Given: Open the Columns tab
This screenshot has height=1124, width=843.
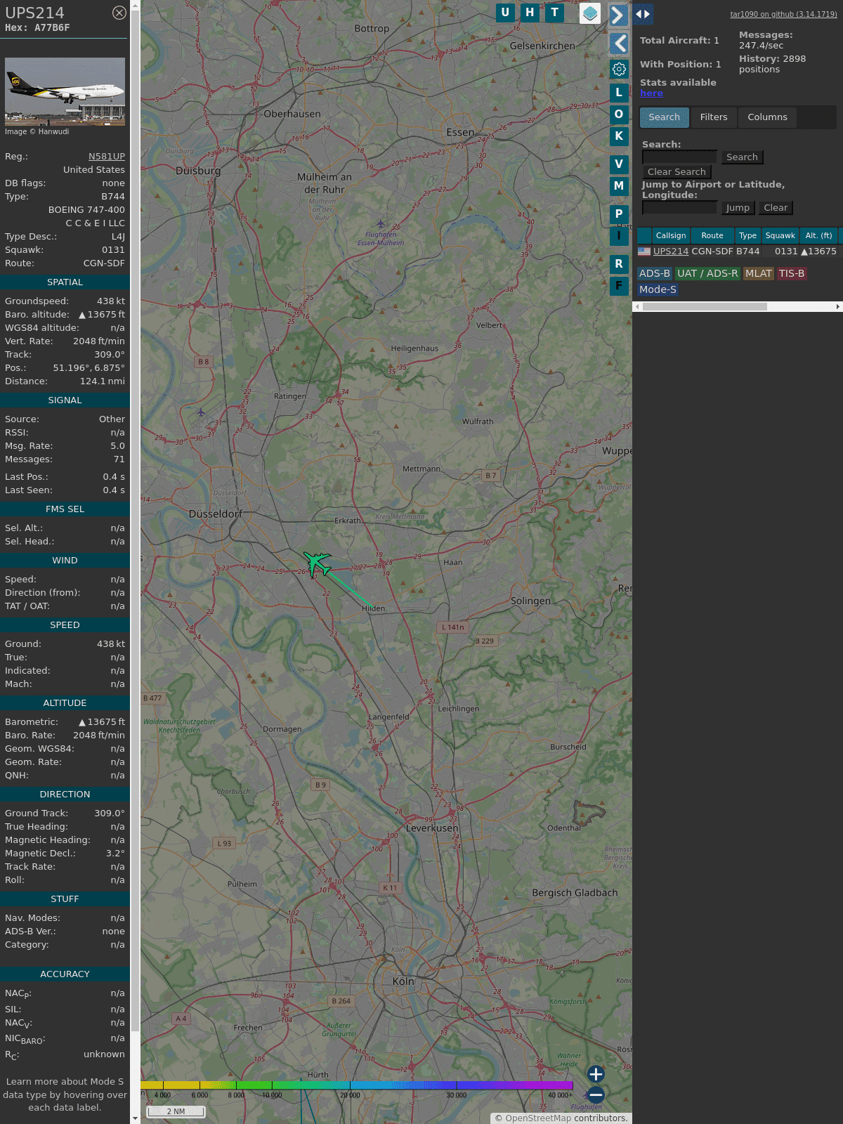Looking at the screenshot, I should tap(767, 117).
